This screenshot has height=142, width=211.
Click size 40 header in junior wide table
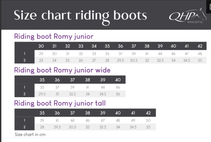(x=118, y=80)
